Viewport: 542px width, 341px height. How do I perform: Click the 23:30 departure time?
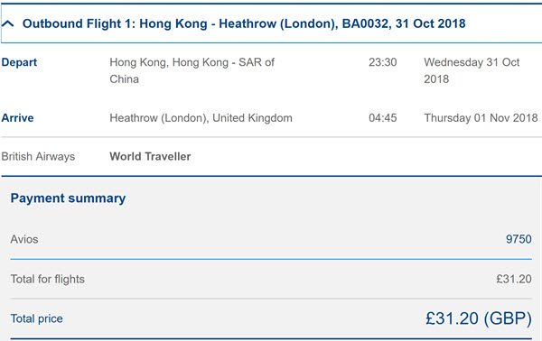click(x=382, y=62)
